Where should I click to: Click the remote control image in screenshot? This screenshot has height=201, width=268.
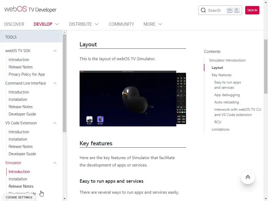coord(181,98)
